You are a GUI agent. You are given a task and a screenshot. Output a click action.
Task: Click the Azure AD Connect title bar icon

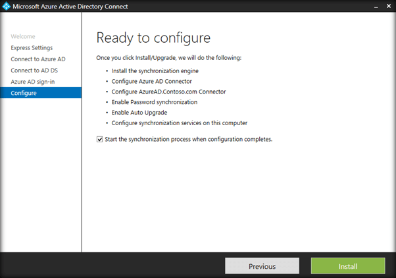(7, 7)
